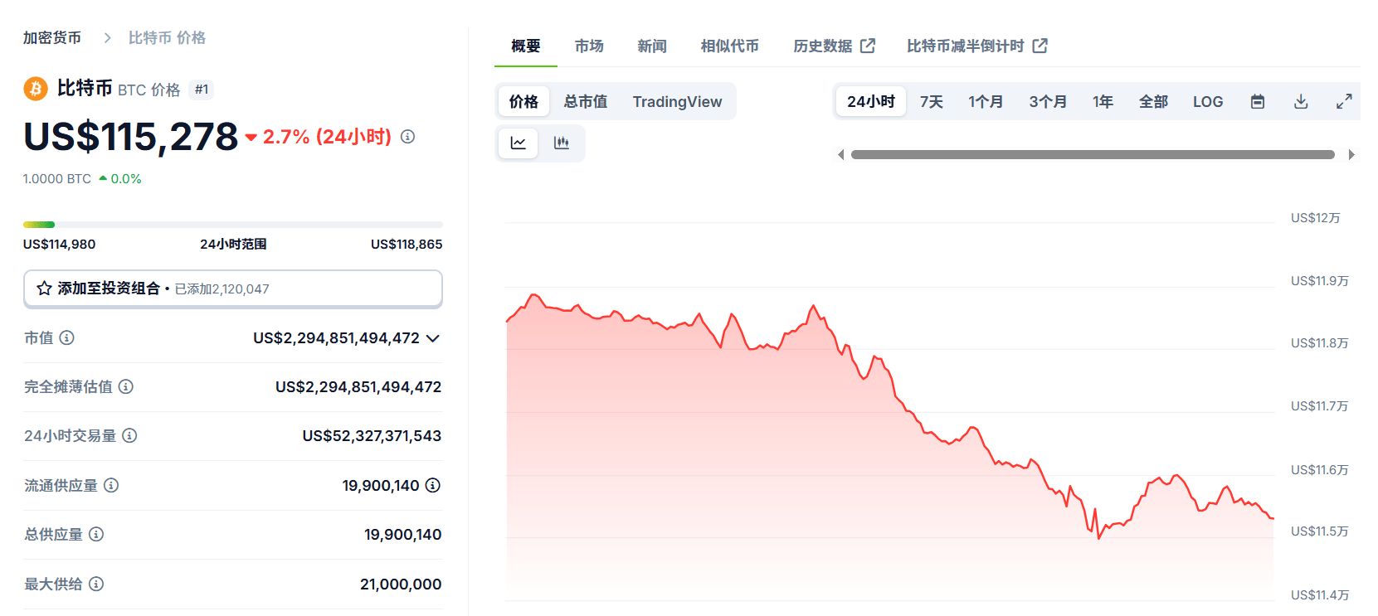Open the 比特币减半倒计时 external tab
Viewport: 1378px width, 616px height.
click(976, 46)
